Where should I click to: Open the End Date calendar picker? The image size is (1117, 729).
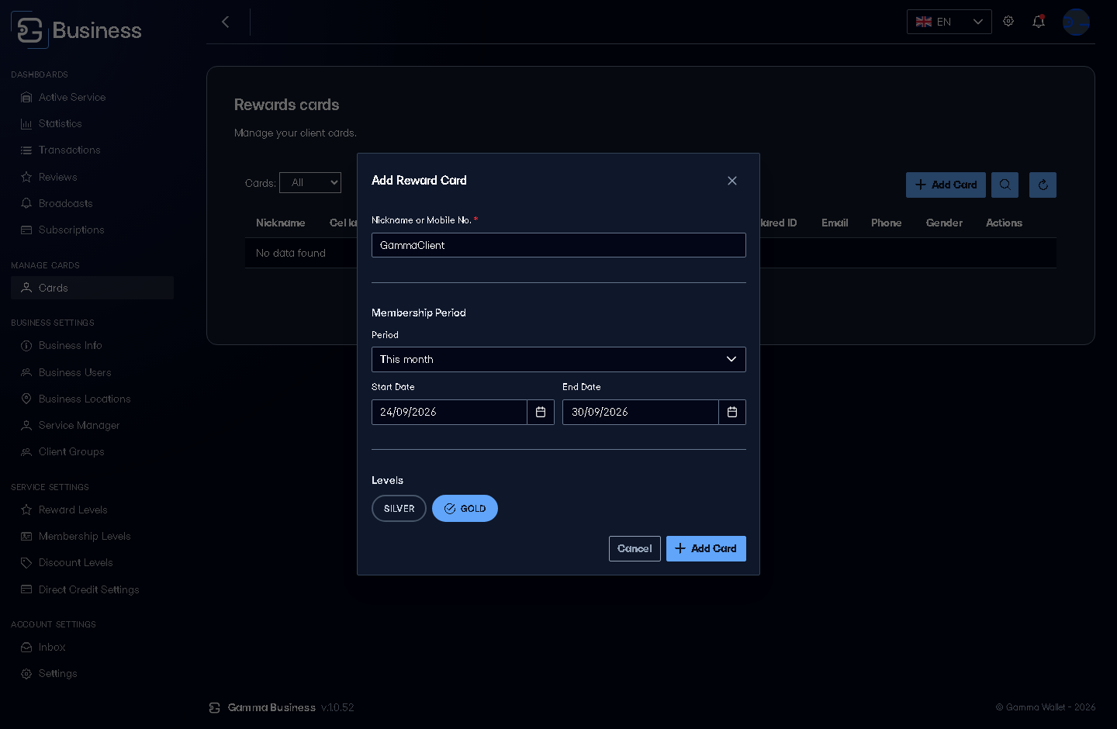tap(732, 412)
